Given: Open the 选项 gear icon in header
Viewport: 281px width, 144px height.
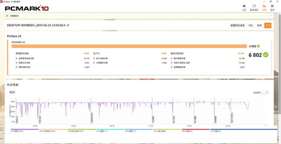Looking at the screenshot, I should [272, 8].
